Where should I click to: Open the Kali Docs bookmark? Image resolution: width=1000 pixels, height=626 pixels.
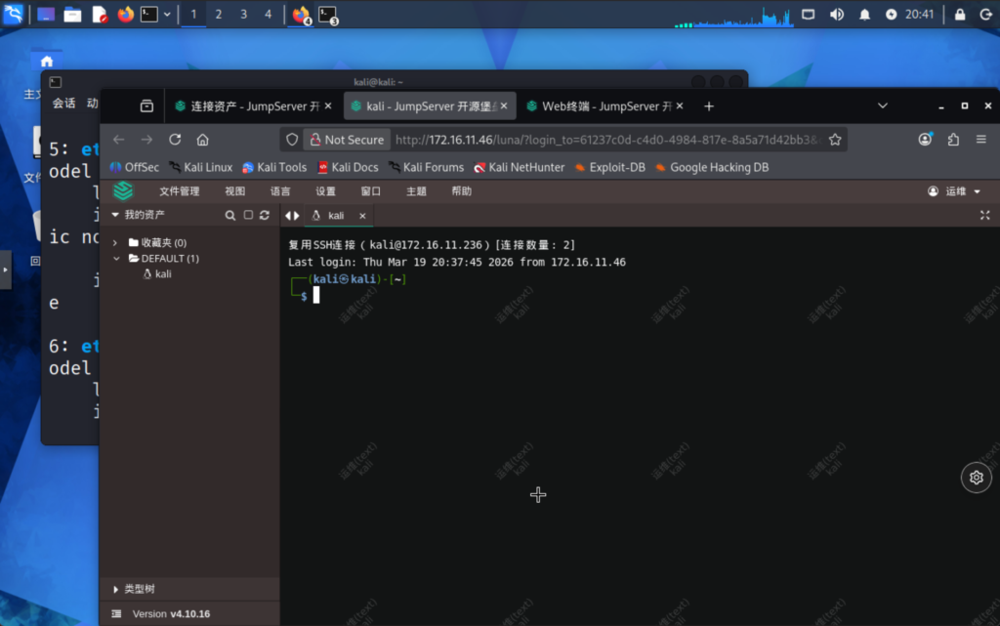[x=347, y=167]
